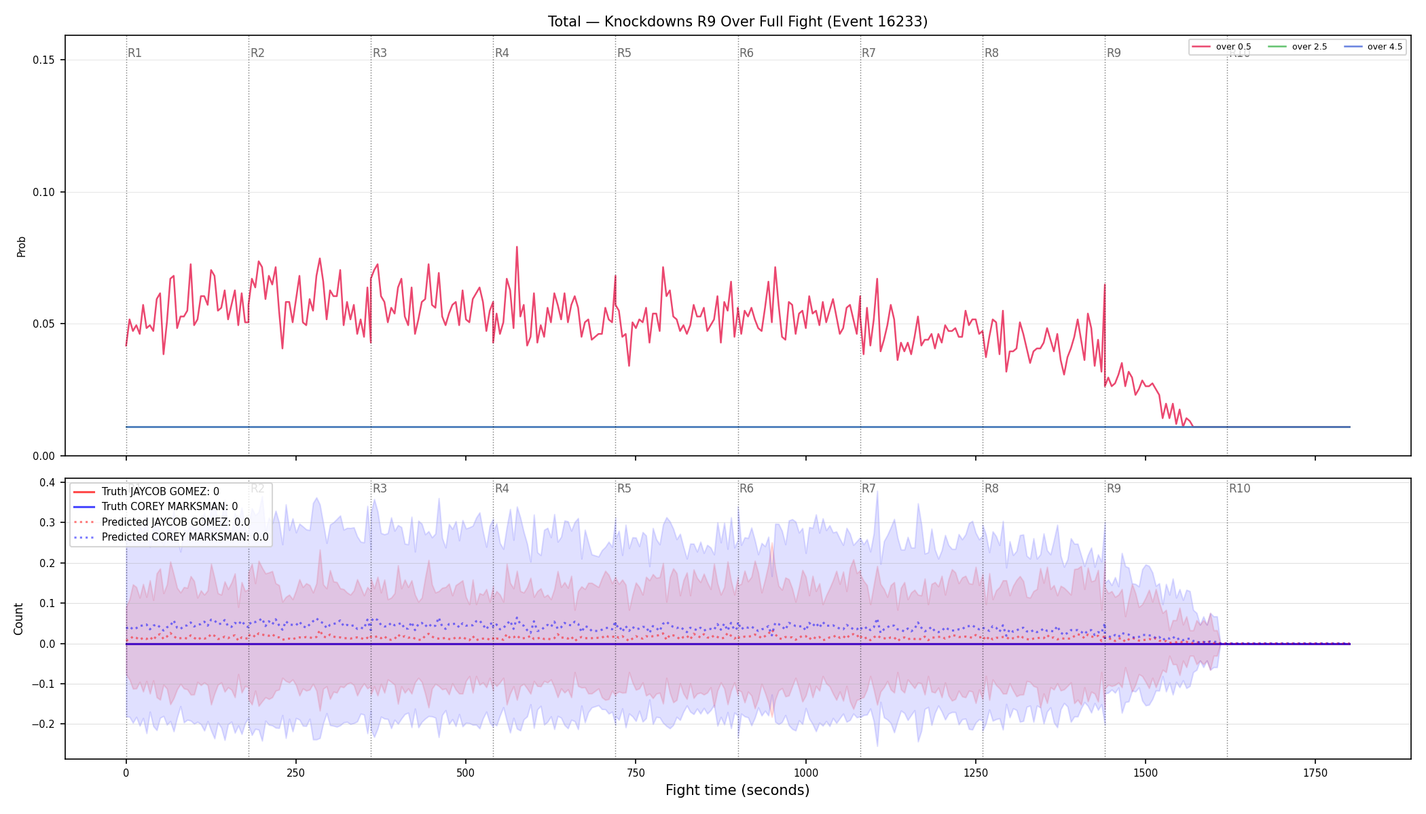Click the R8 round label in the Count chart
Image resolution: width=1426 pixels, height=814 pixels.
(x=991, y=488)
